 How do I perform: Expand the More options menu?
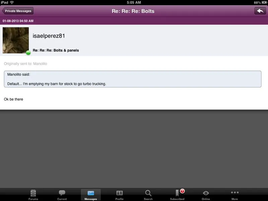pyautogui.click(x=234, y=195)
